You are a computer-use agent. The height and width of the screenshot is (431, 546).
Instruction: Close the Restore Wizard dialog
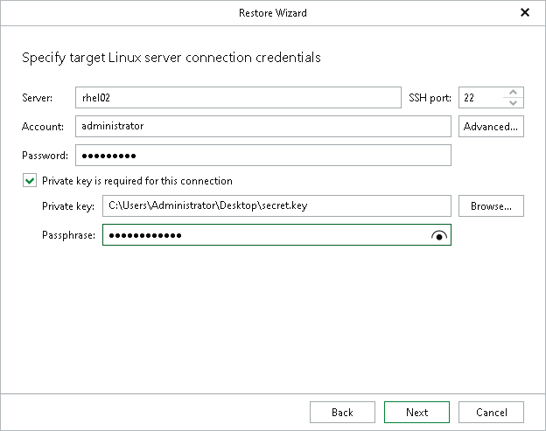coord(525,13)
